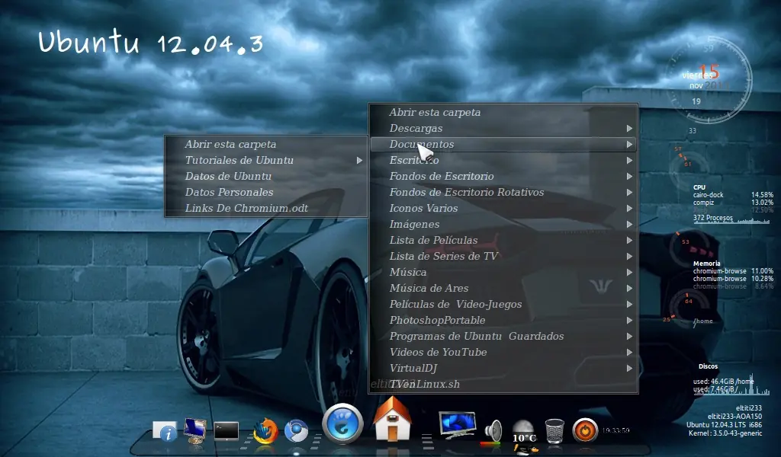Select Programas de Ubuntu Guardados entry
The image size is (781, 457).
pos(503,336)
